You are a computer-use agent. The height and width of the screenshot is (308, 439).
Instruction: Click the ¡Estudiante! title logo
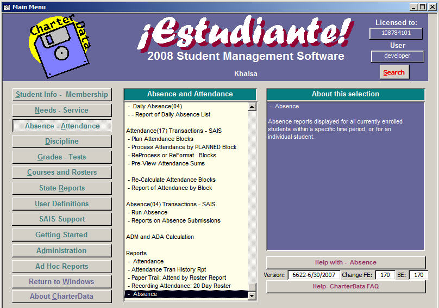pyautogui.click(x=246, y=34)
